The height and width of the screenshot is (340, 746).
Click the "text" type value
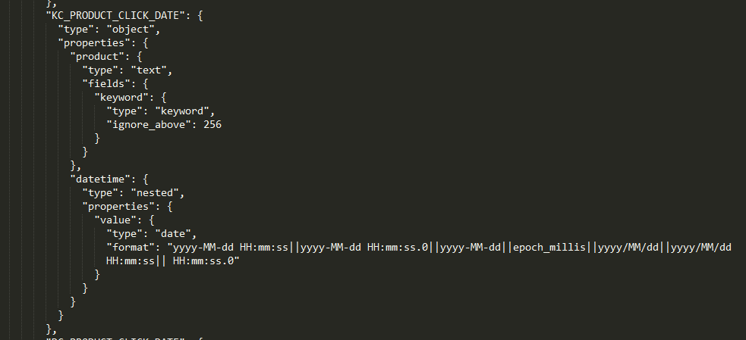[149, 70]
